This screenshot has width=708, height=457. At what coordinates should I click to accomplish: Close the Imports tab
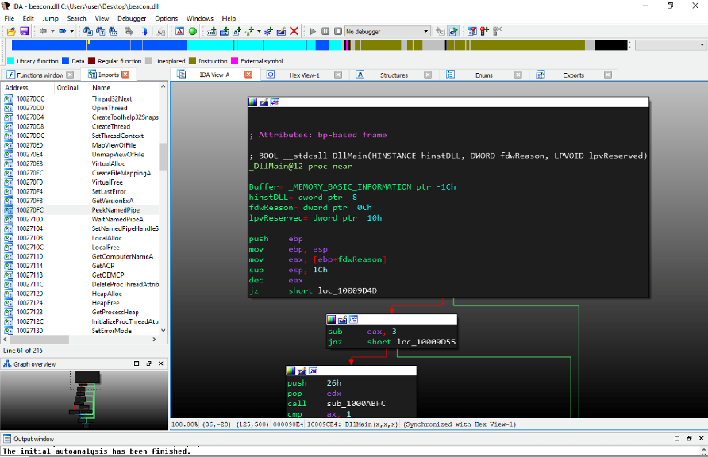pos(125,75)
